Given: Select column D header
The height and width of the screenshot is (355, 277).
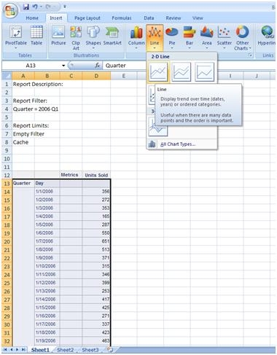Looking at the screenshot, I should tap(96, 76).
